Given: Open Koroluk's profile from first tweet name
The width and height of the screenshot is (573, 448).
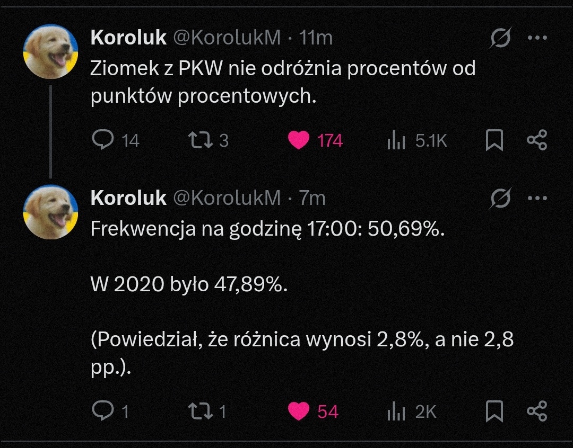Looking at the screenshot, I should pos(129,38).
